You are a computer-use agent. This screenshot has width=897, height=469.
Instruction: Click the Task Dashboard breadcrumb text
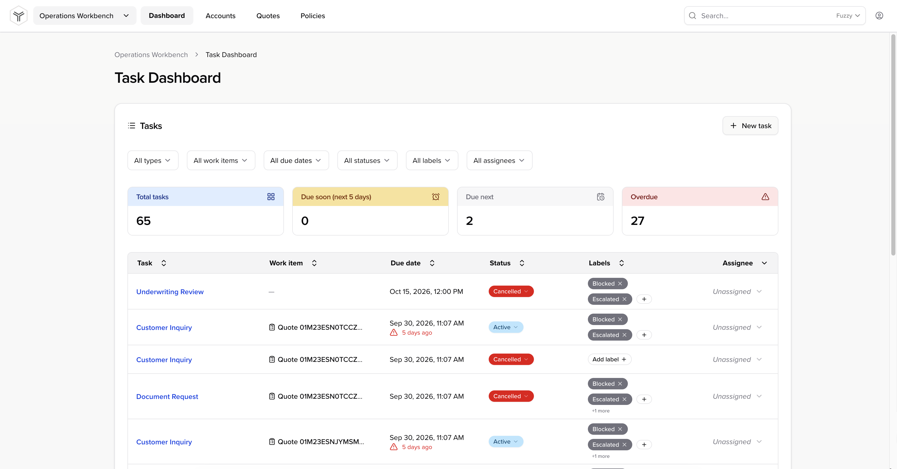pyautogui.click(x=231, y=55)
